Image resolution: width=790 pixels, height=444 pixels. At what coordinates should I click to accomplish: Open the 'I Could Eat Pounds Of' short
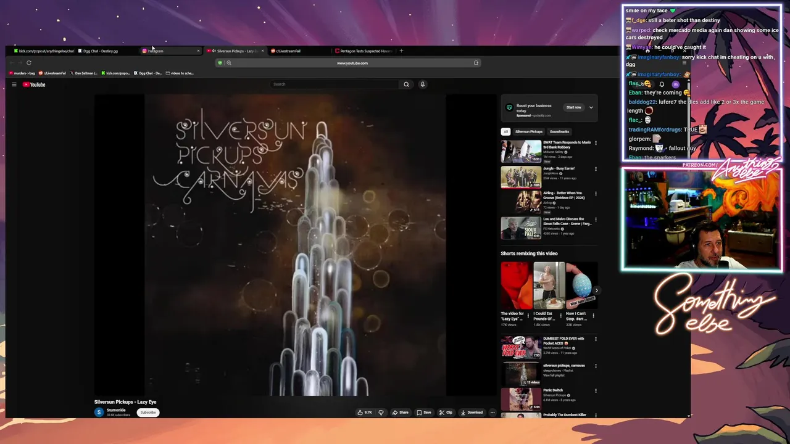tap(549, 286)
